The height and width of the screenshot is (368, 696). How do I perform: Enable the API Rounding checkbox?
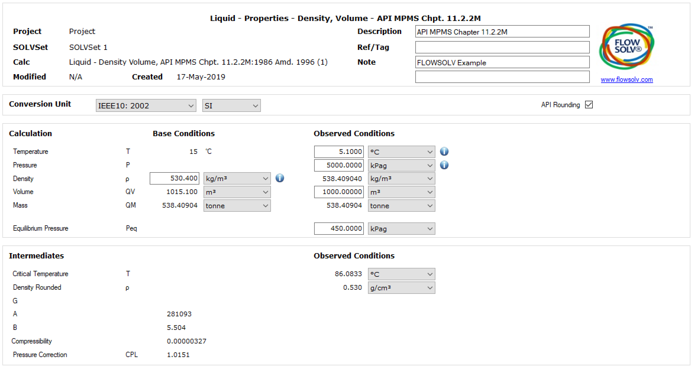[589, 105]
